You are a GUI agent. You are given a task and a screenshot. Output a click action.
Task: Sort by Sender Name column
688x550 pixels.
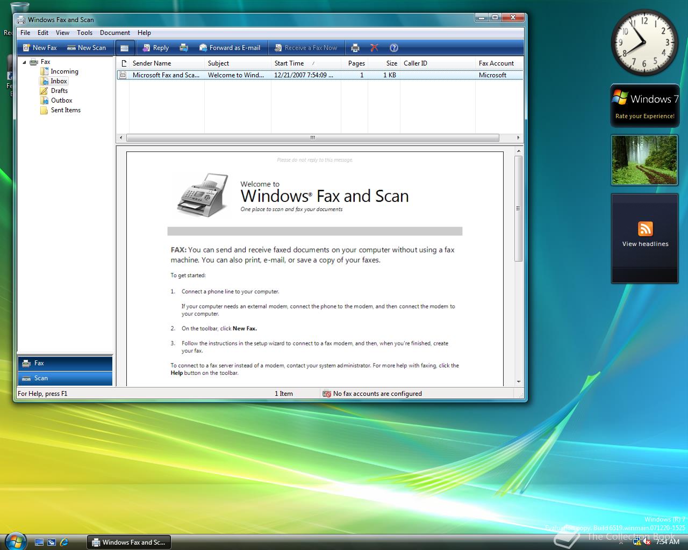point(167,63)
